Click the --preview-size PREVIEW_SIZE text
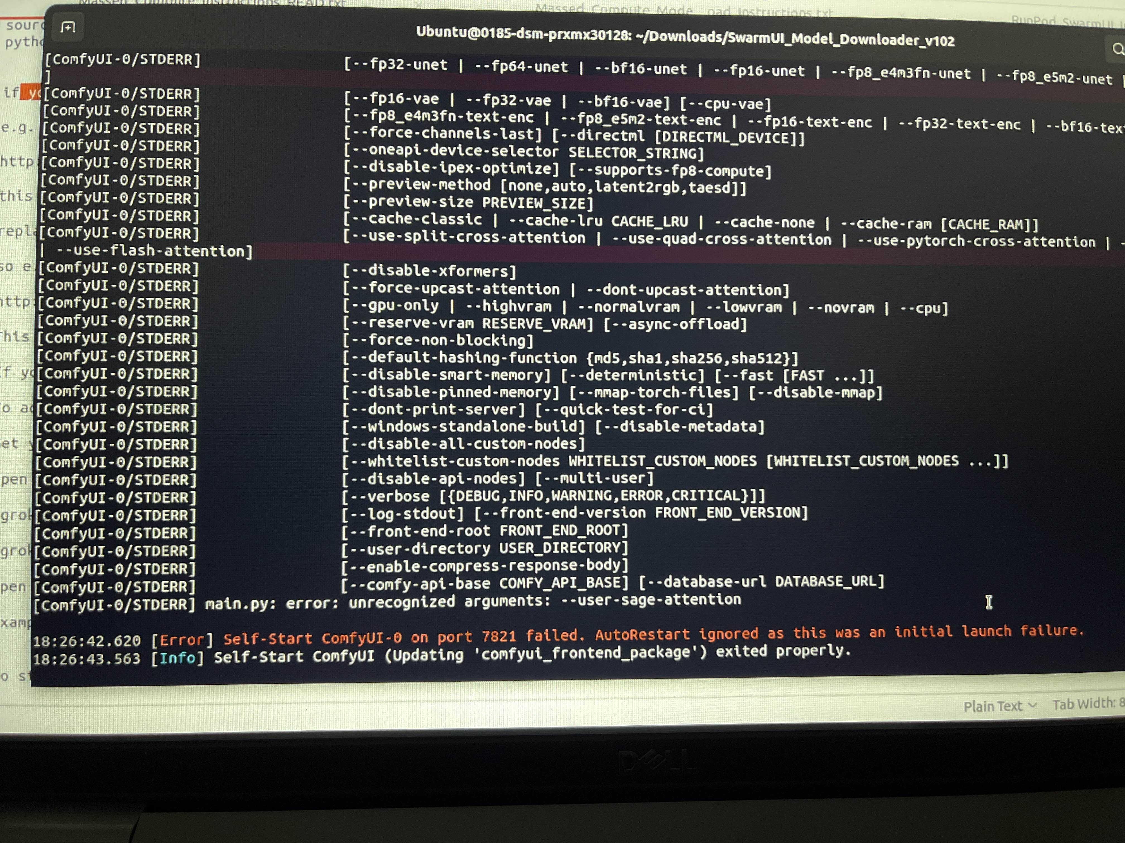This screenshot has height=843, width=1125. point(468,203)
